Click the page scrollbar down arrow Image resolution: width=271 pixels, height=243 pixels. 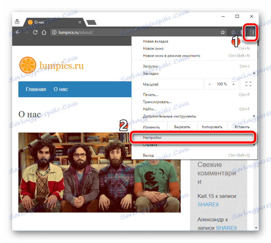256,228
